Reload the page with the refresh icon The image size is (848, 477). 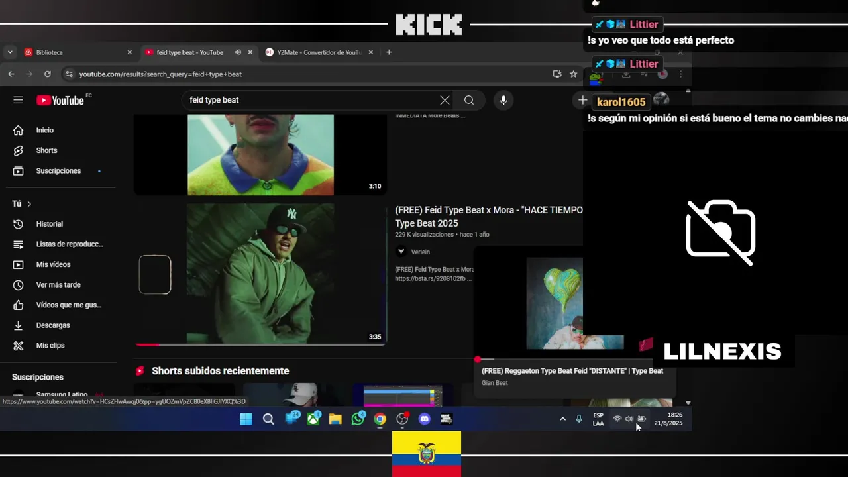[x=48, y=74]
